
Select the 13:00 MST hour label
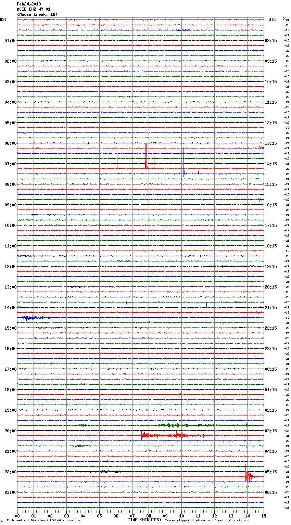11,287
